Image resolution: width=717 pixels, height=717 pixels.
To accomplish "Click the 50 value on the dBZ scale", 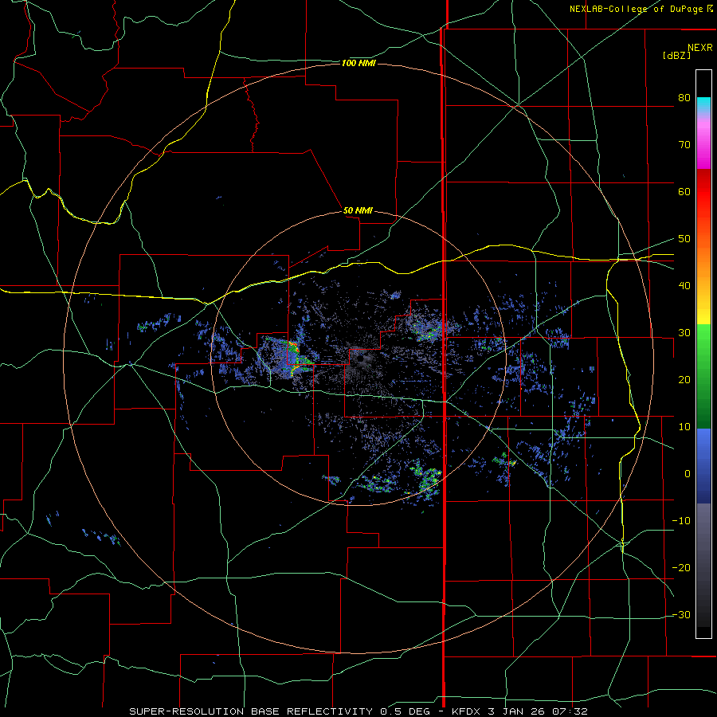I will [684, 239].
